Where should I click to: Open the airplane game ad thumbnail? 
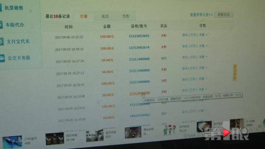[12, 142]
